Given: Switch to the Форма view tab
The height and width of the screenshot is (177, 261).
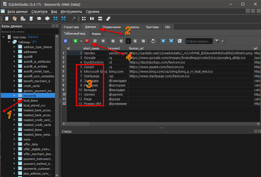Looking at the screenshot, I should 96,34.
